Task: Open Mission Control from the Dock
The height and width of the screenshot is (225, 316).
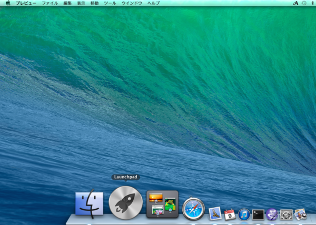Action: point(162,204)
